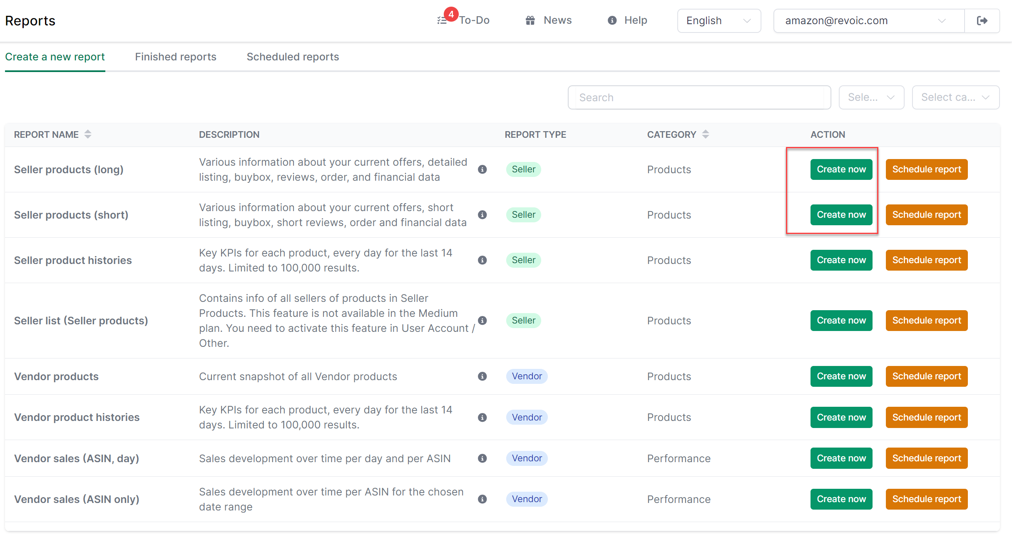The image size is (1012, 540).
Task: Open the Select category filter dropdown
Action: click(x=955, y=97)
